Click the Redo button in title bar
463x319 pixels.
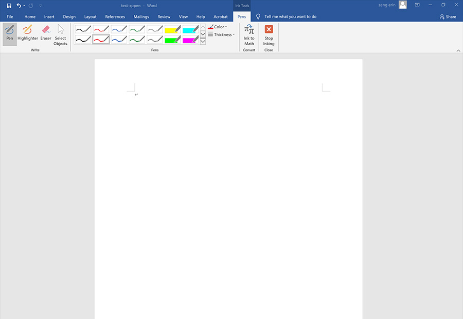31,6
